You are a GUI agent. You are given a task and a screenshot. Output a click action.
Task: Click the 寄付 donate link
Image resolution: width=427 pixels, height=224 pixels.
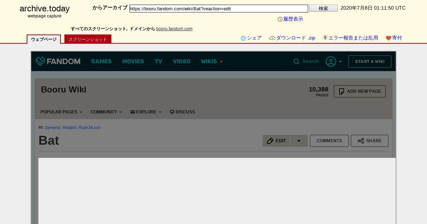pos(397,38)
